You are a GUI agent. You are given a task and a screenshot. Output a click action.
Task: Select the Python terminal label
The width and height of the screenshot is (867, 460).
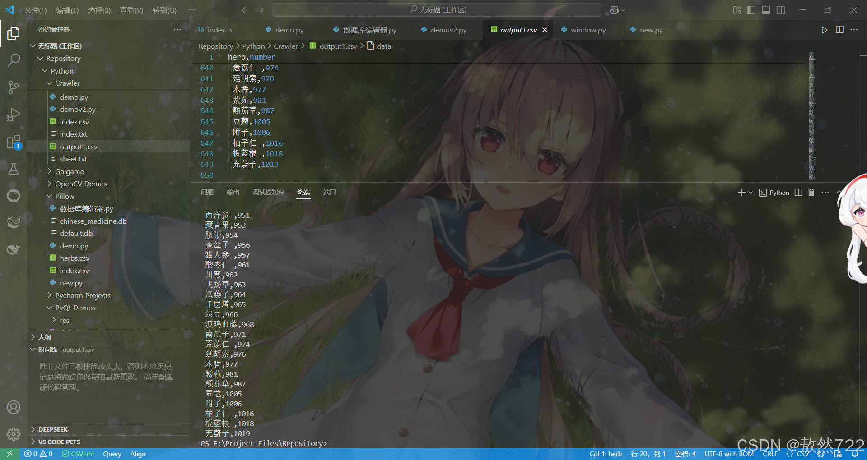pyautogui.click(x=774, y=193)
